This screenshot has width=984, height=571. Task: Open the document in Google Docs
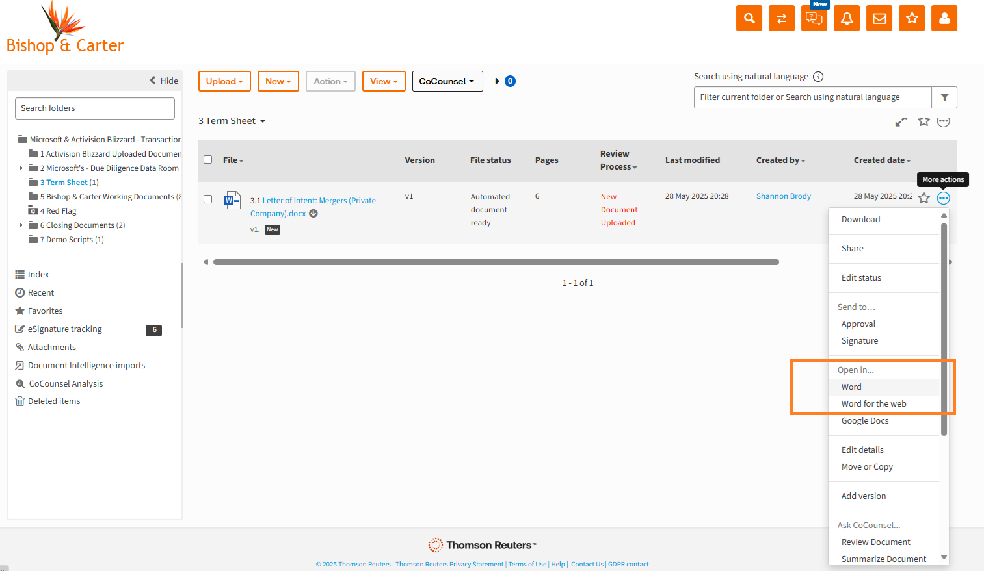865,421
